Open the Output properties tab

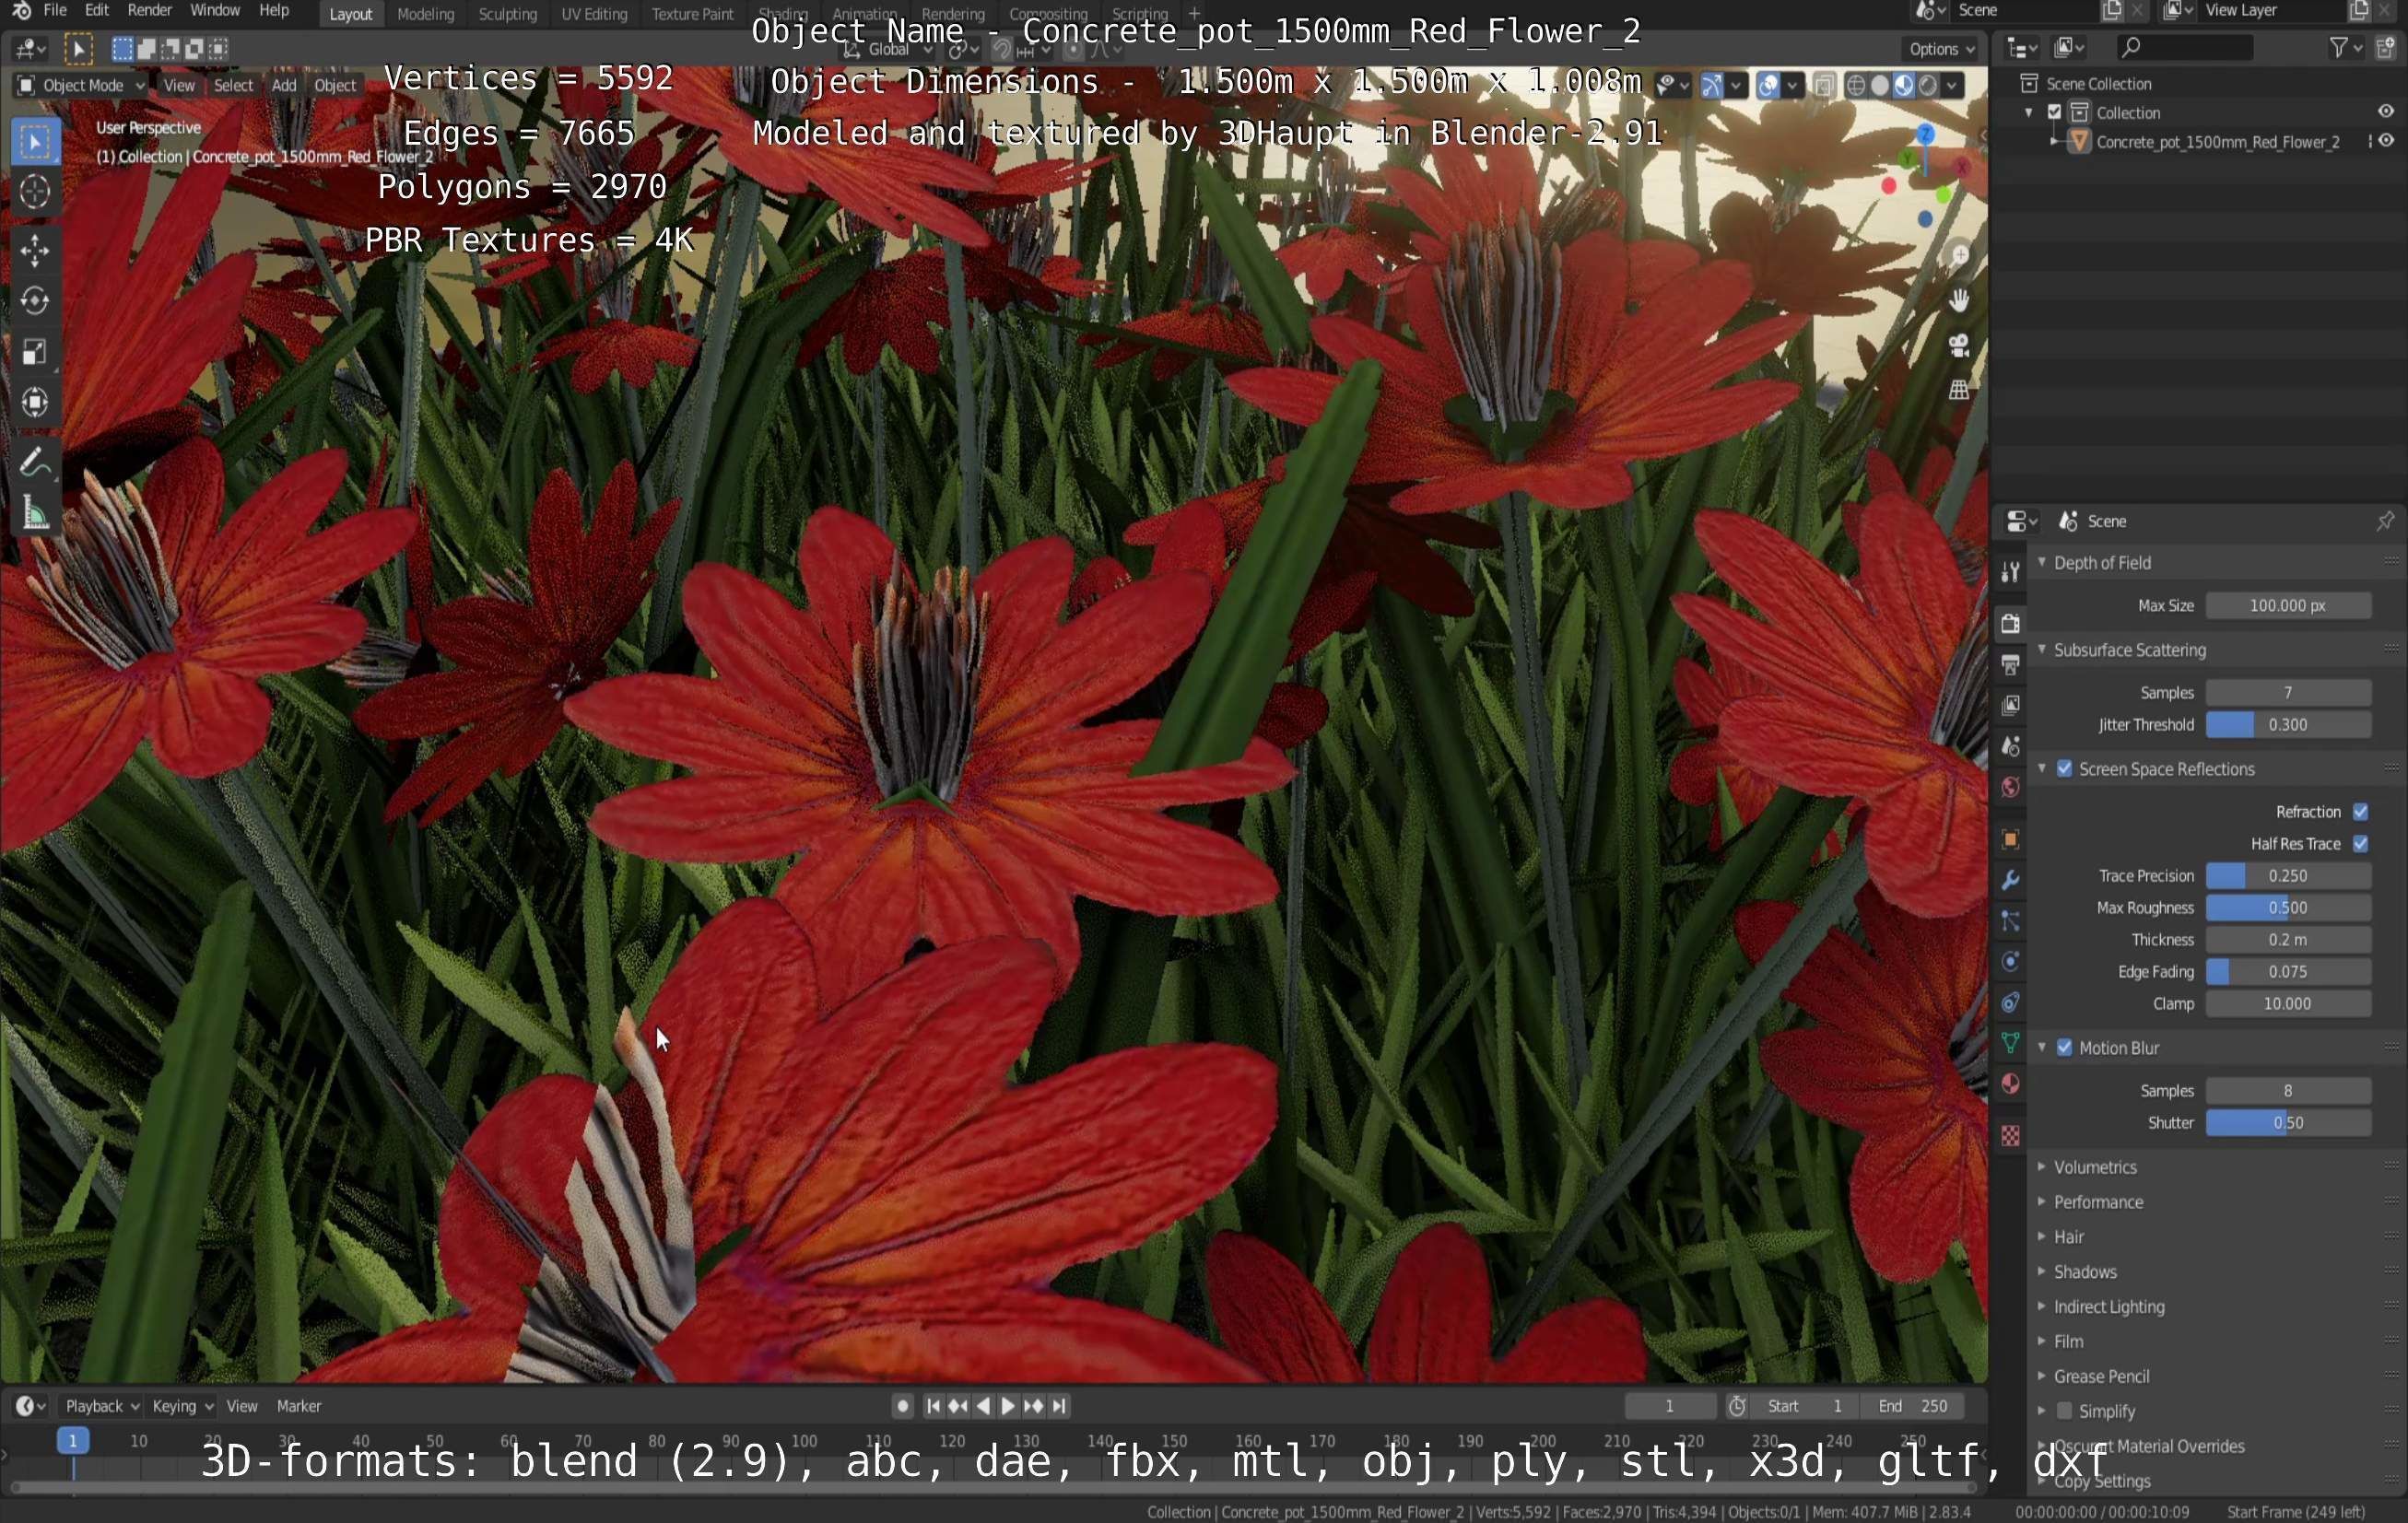click(x=2010, y=664)
